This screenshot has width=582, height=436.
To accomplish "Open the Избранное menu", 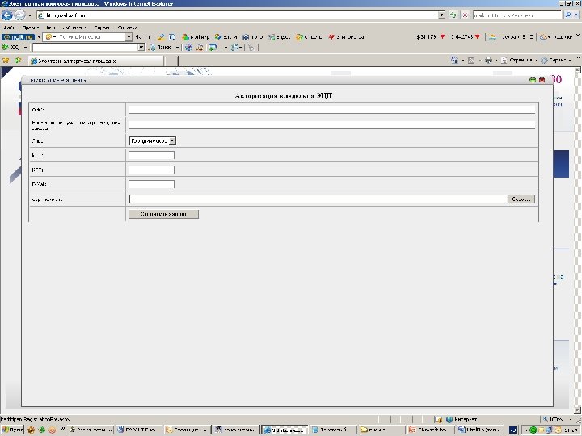I will [x=74, y=27].
